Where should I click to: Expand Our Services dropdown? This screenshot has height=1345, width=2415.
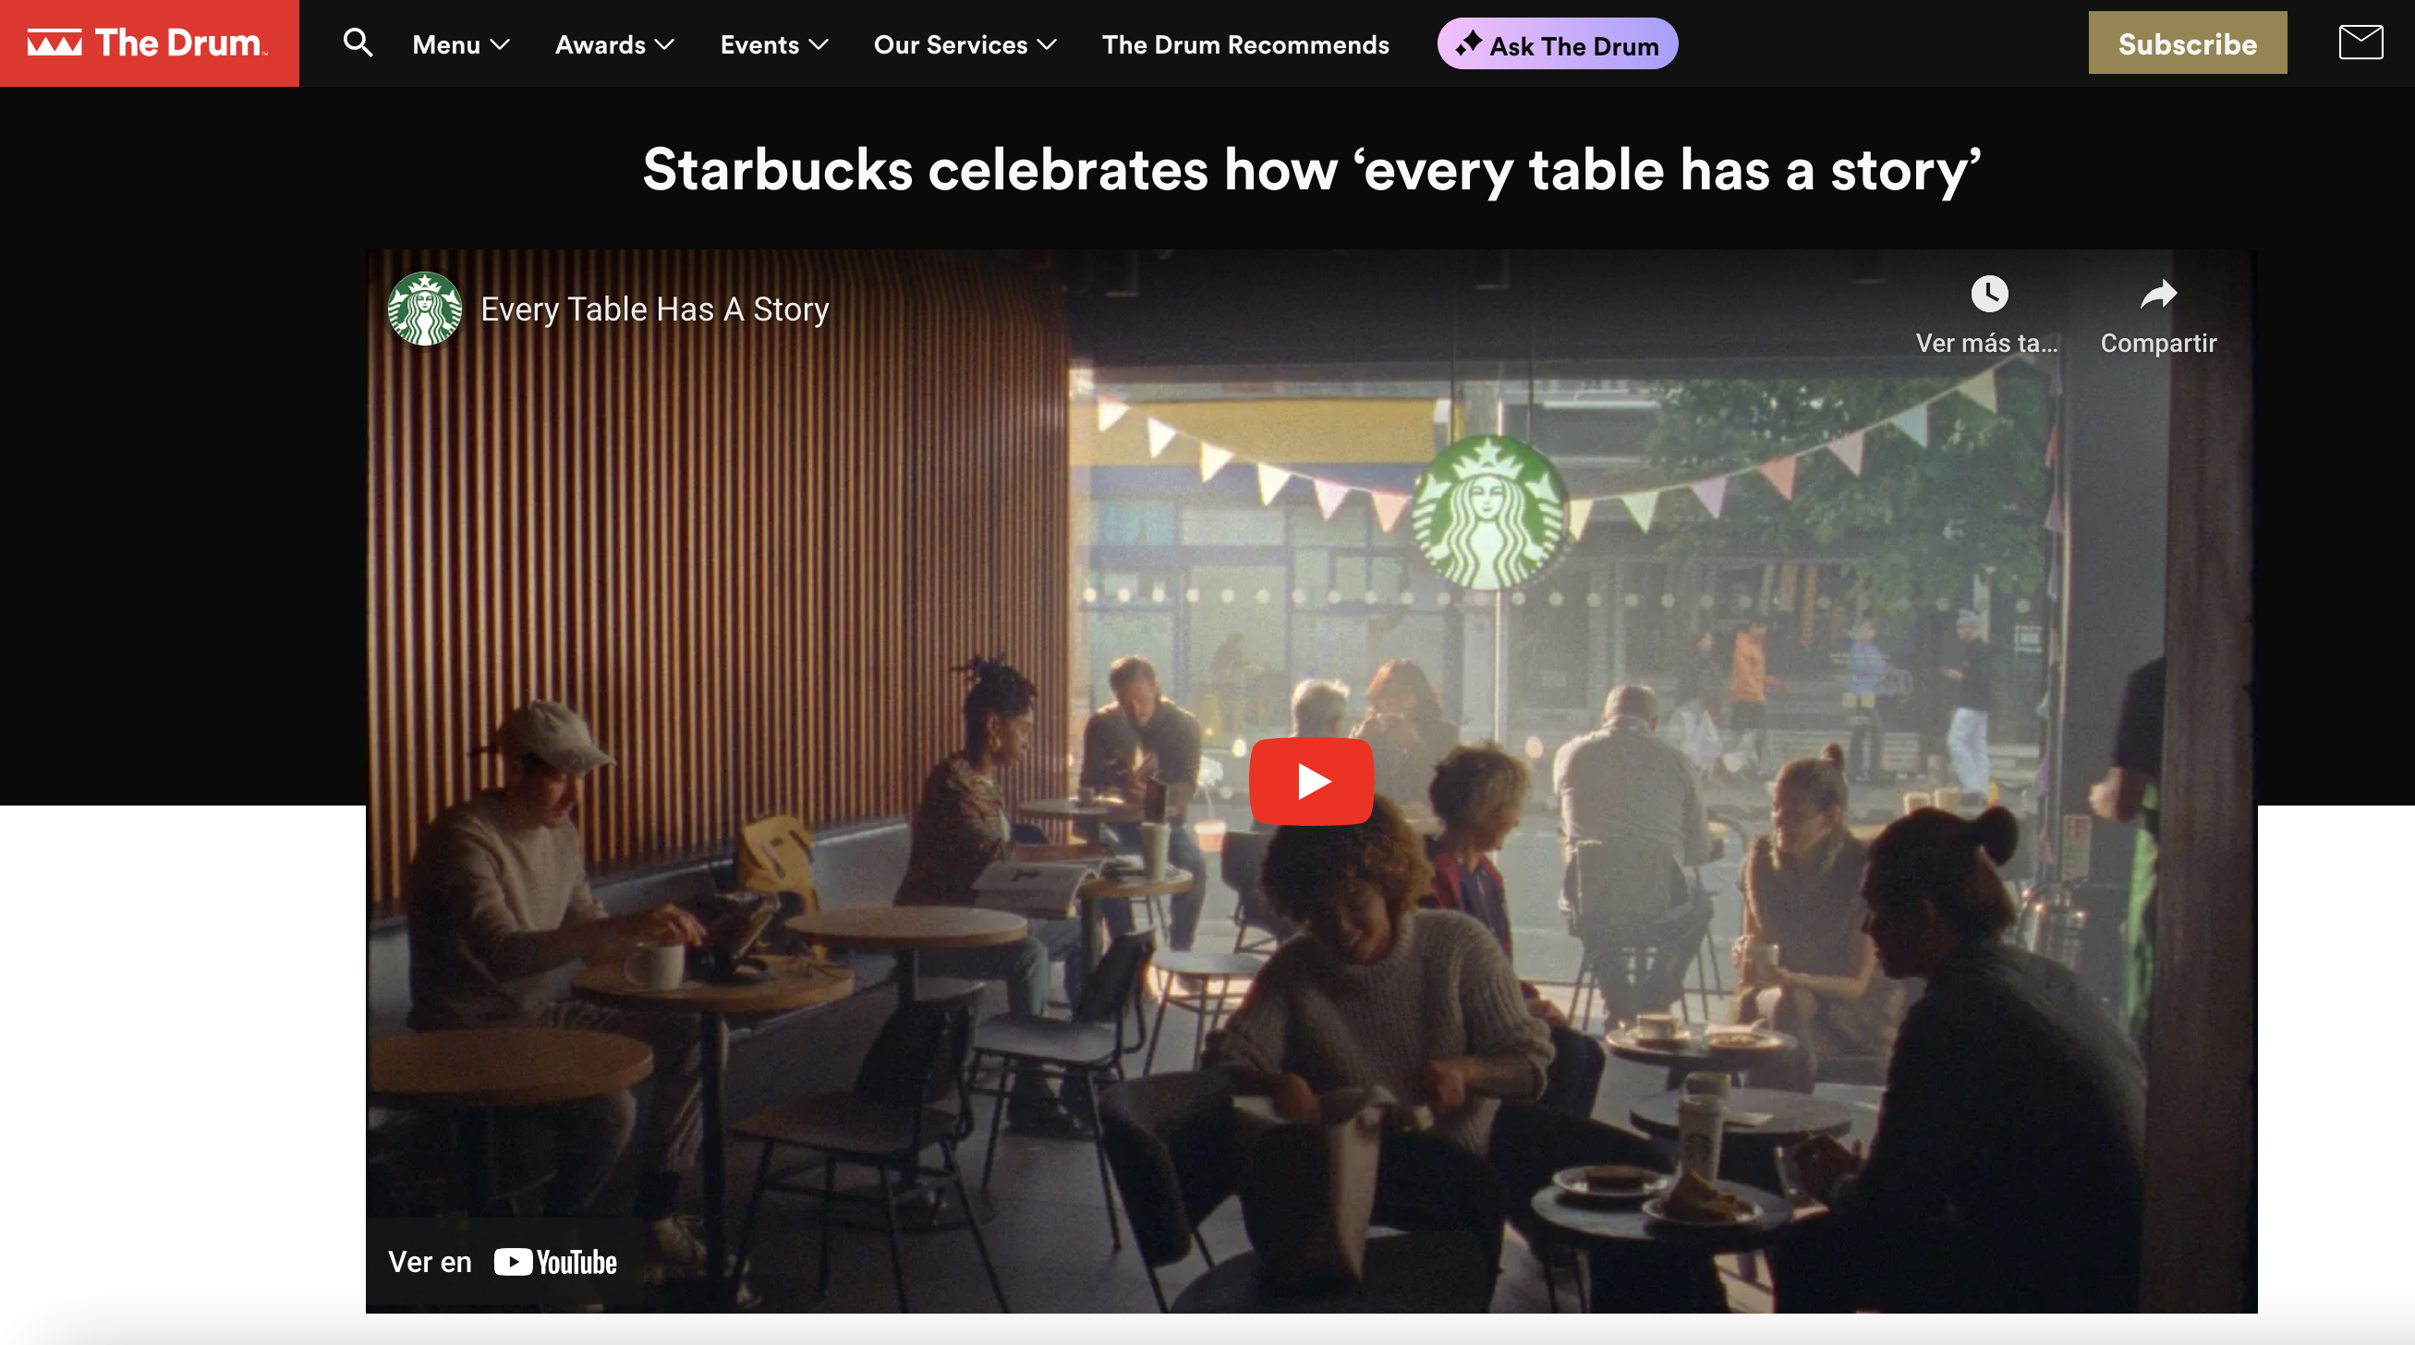965,44
